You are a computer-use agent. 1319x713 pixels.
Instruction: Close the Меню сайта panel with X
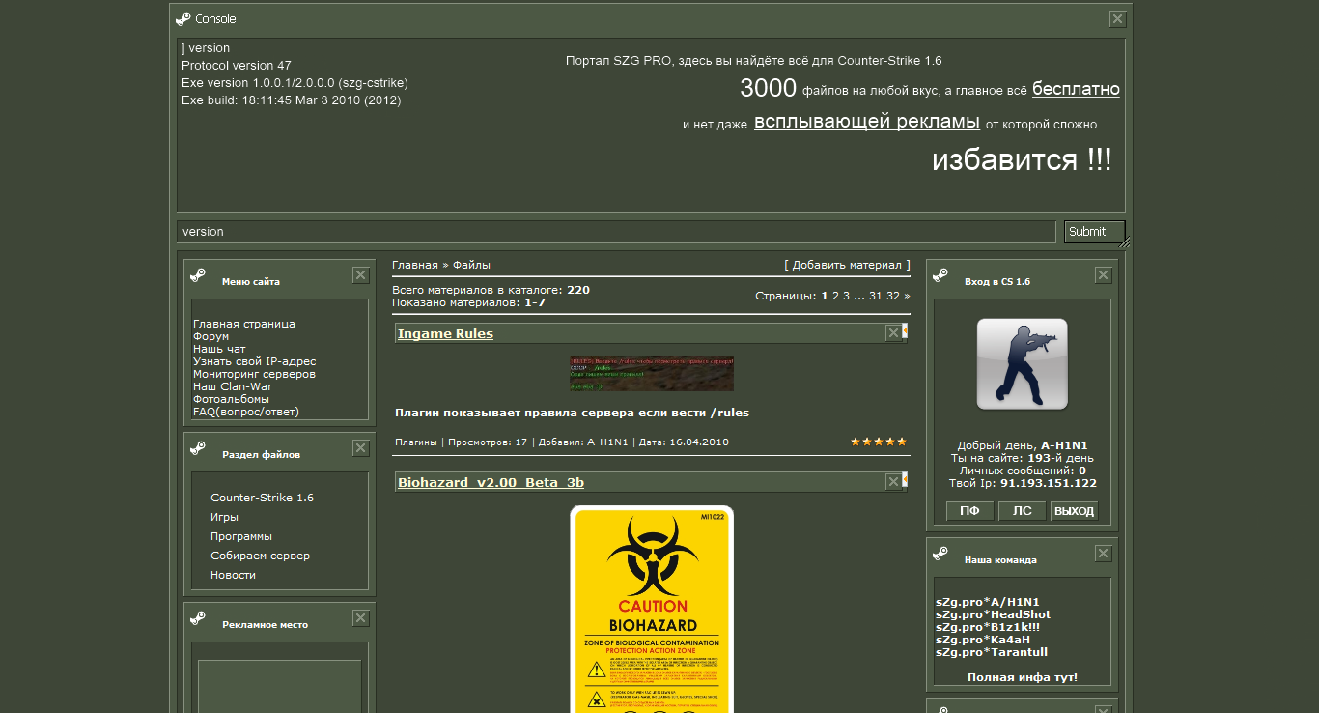(360, 275)
